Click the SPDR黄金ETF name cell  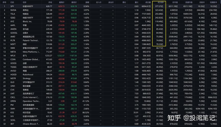pyautogui.click(x=29, y=82)
